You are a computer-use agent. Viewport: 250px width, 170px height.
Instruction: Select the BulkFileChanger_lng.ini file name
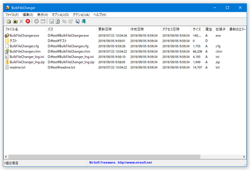coord(27,57)
